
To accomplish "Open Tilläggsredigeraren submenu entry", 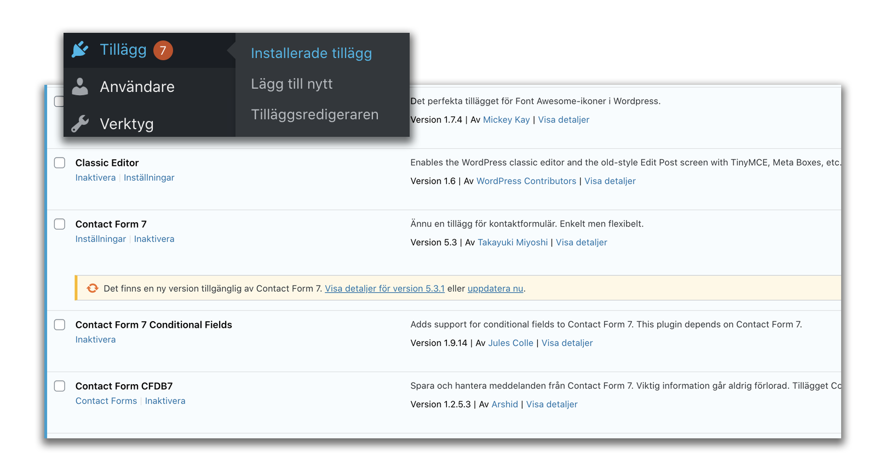I will [x=314, y=114].
